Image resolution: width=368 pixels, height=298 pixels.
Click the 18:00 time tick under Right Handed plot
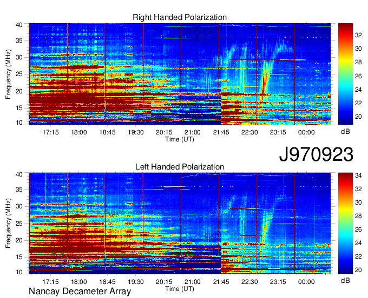pyautogui.click(x=79, y=132)
